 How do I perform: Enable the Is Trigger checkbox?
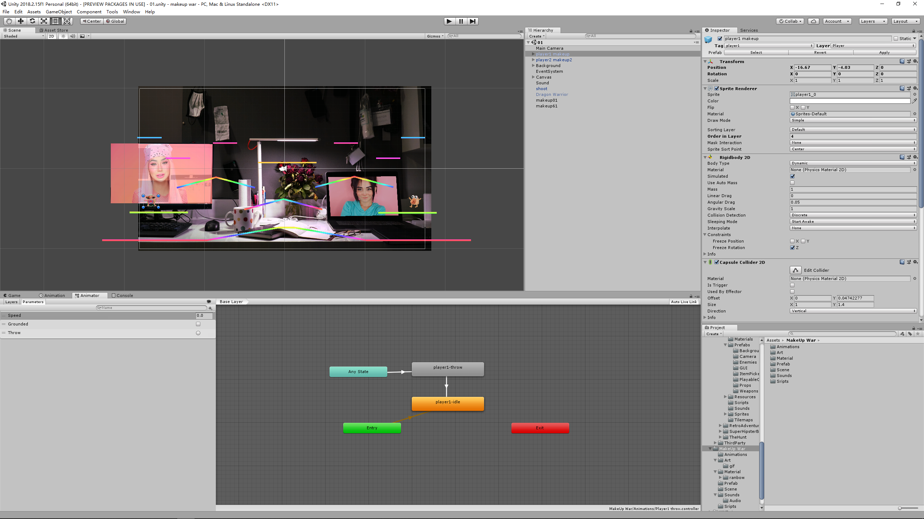click(x=792, y=285)
